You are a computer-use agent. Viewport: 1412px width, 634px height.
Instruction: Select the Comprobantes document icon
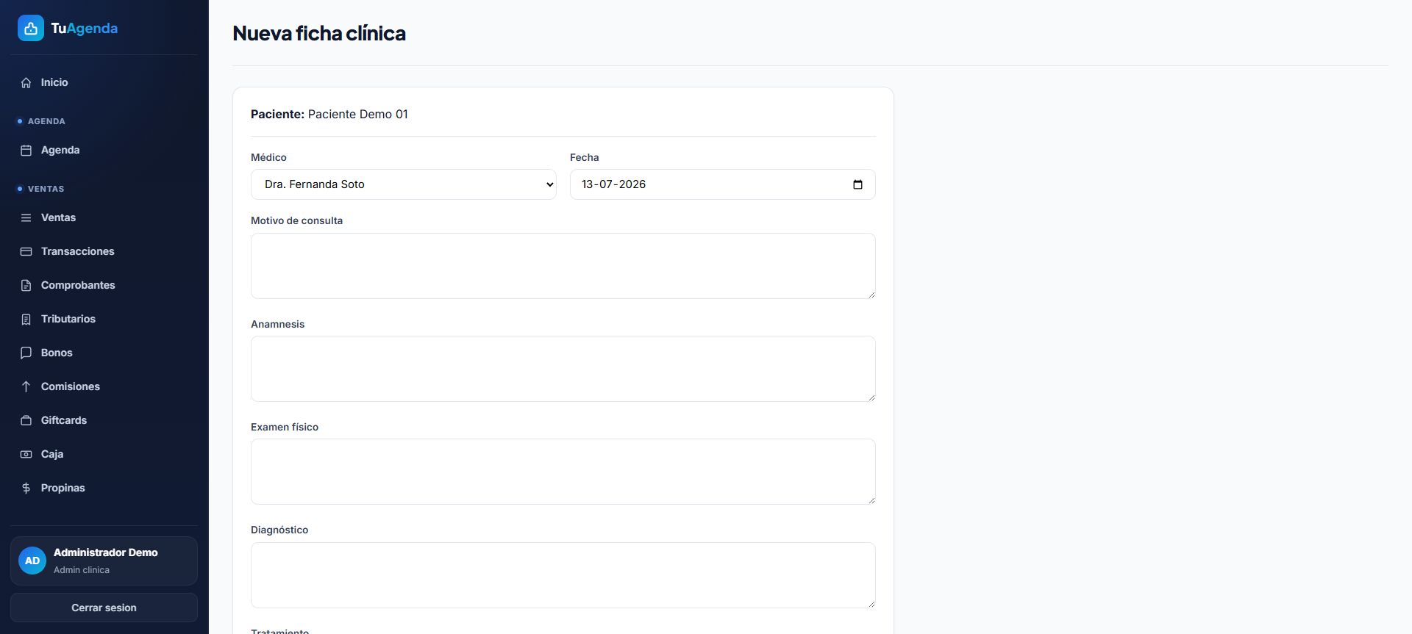[26, 285]
